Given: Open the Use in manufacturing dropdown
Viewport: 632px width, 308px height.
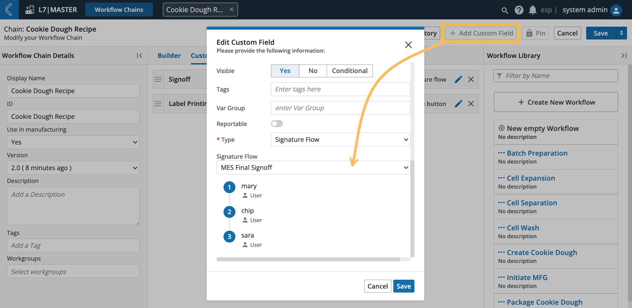Looking at the screenshot, I should click(x=73, y=142).
